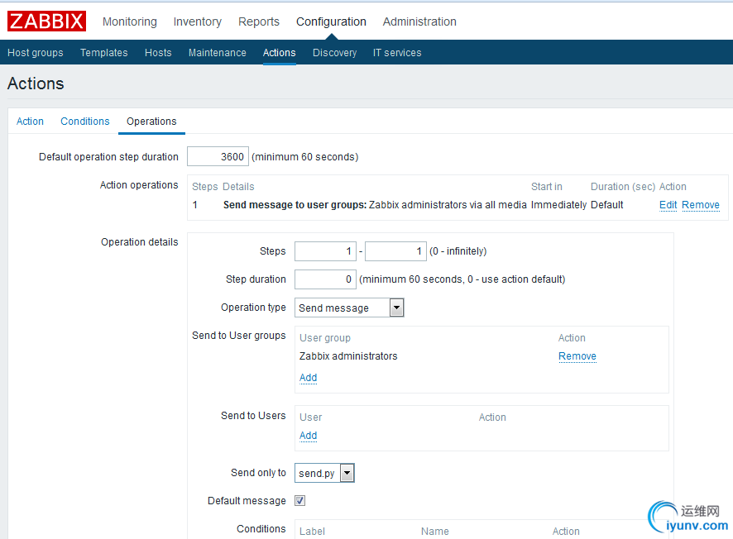The width and height of the screenshot is (733, 539).
Task: Open the Administration menu
Action: 419,21
